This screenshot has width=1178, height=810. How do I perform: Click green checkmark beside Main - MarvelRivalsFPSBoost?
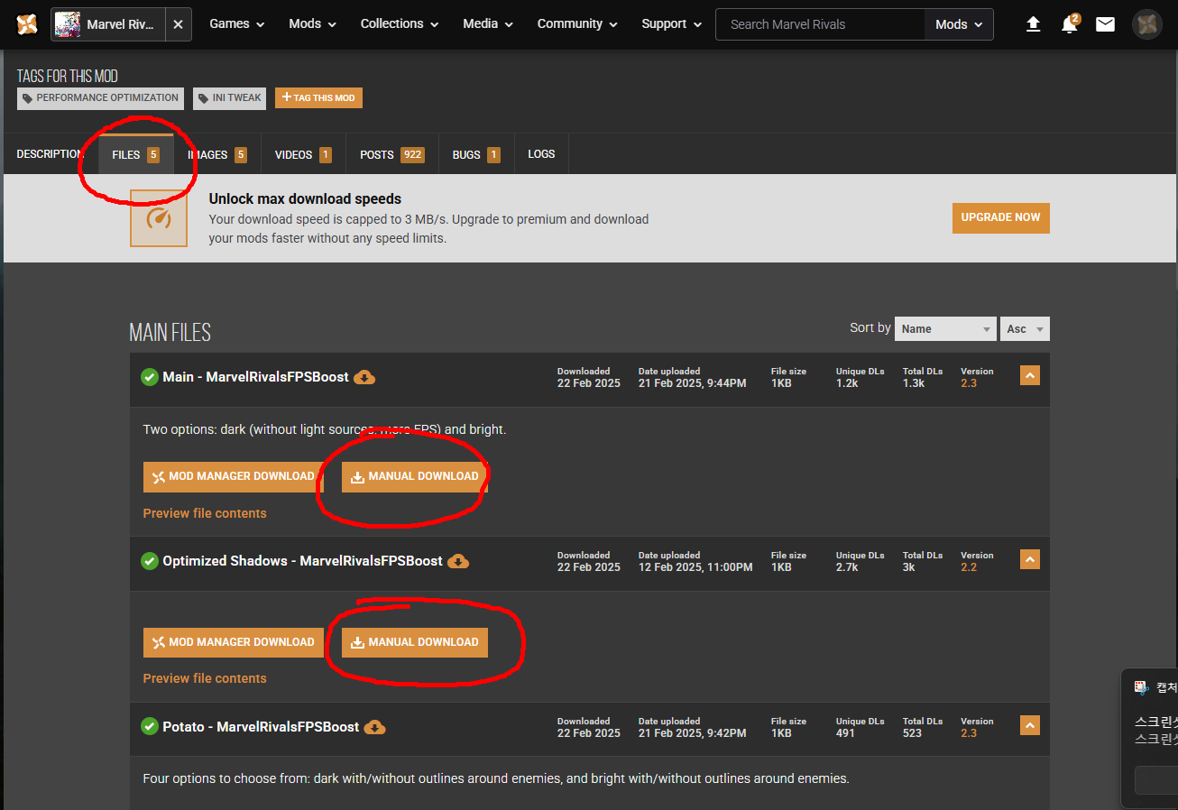tap(150, 377)
